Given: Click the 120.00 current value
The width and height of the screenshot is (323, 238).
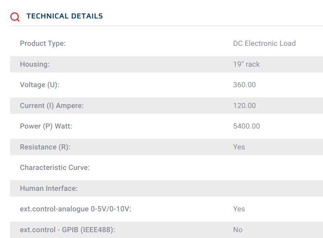Looking at the screenshot, I should coord(244,106).
